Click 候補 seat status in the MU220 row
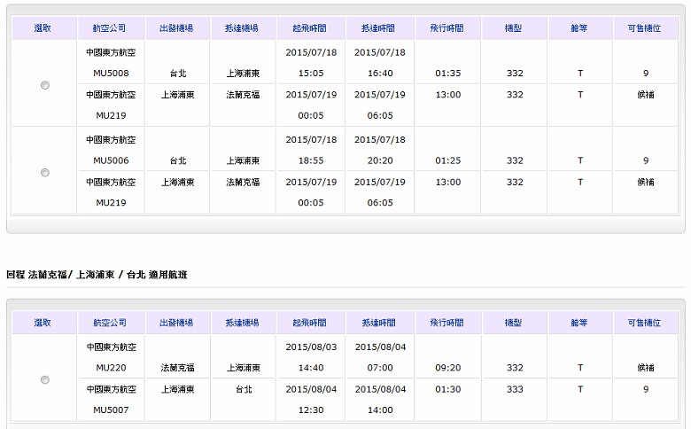This screenshot has height=429, width=691. [x=646, y=368]
